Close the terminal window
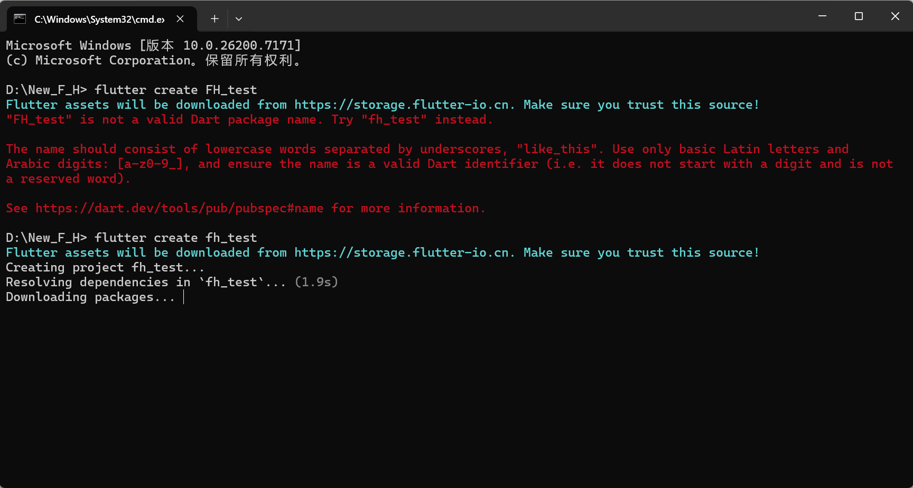913x488 pixels. [x=895, y=16]
